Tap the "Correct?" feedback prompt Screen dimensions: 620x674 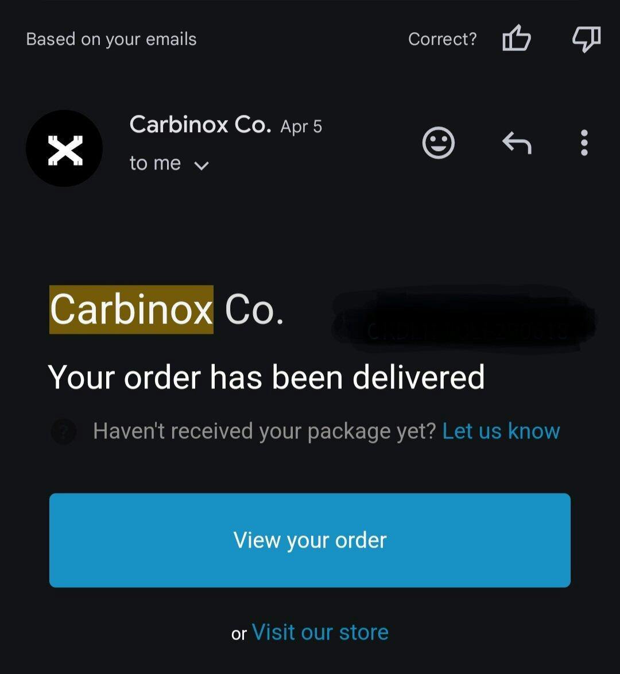click(442, 39)
